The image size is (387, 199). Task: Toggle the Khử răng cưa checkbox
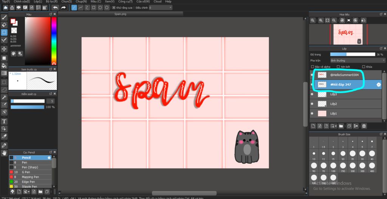[114, 8]
